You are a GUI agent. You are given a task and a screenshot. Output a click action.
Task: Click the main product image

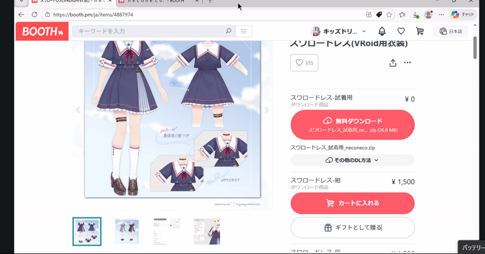pyautogui.click(x=172, y=119)
